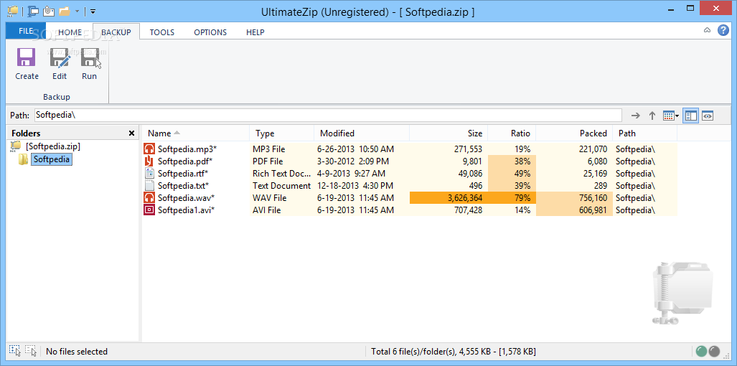
Task: Click the gray status indicator light
Action: coord(715,352)
